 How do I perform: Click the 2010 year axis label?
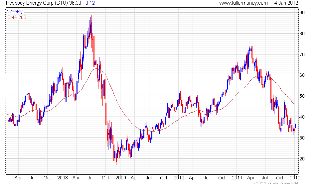point(179,178)
